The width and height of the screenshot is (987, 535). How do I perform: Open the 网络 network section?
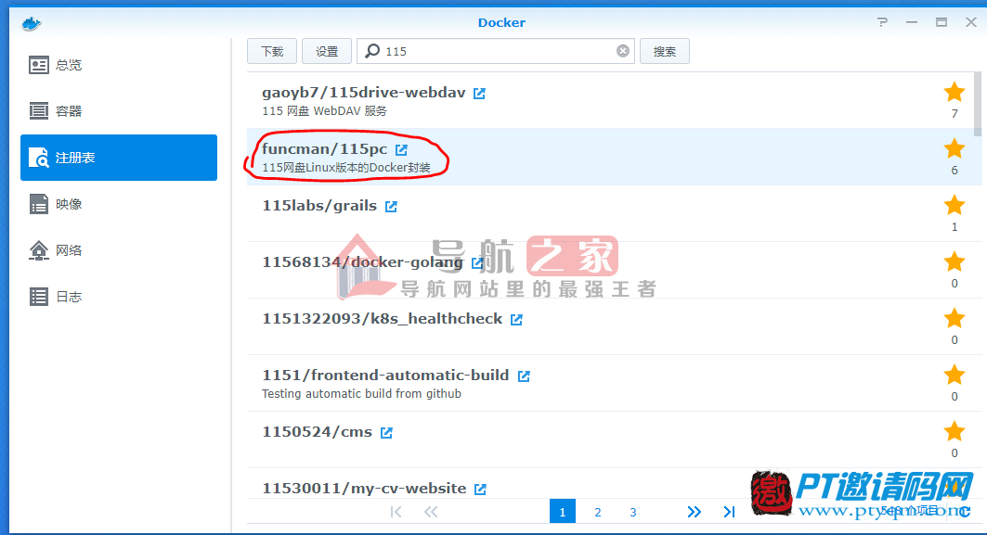click(118, 250)
